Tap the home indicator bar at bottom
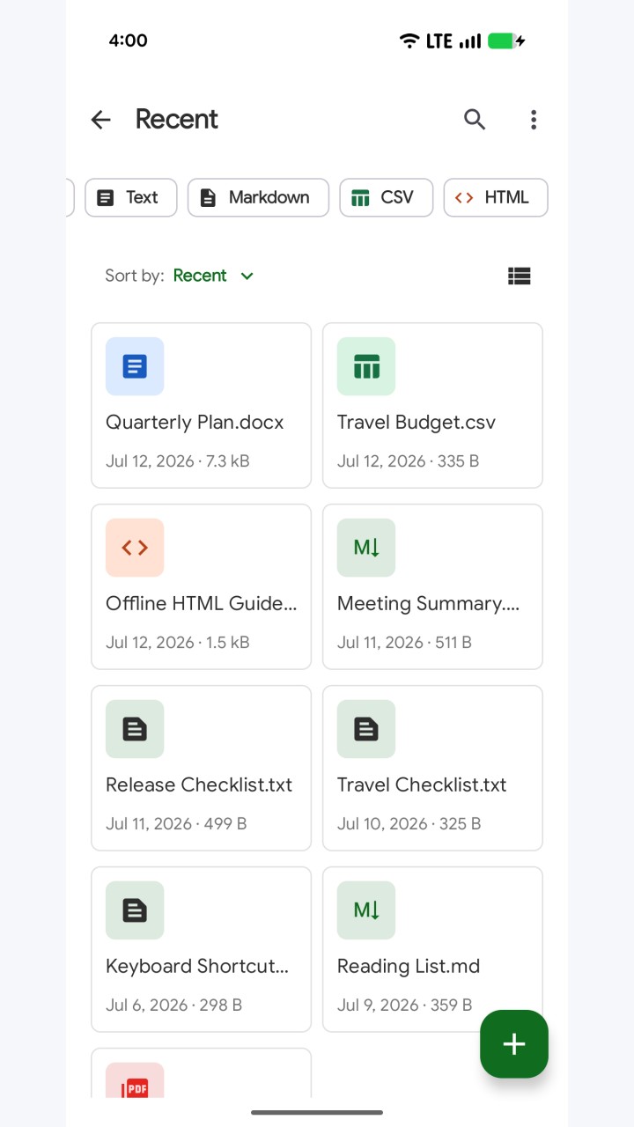 coord(317,1113)
